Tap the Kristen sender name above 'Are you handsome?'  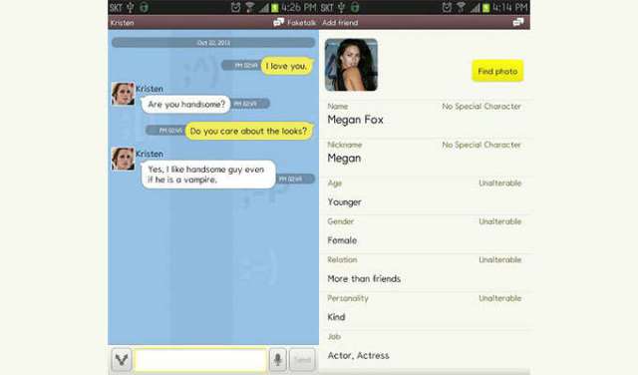click(x=150, y=89)
